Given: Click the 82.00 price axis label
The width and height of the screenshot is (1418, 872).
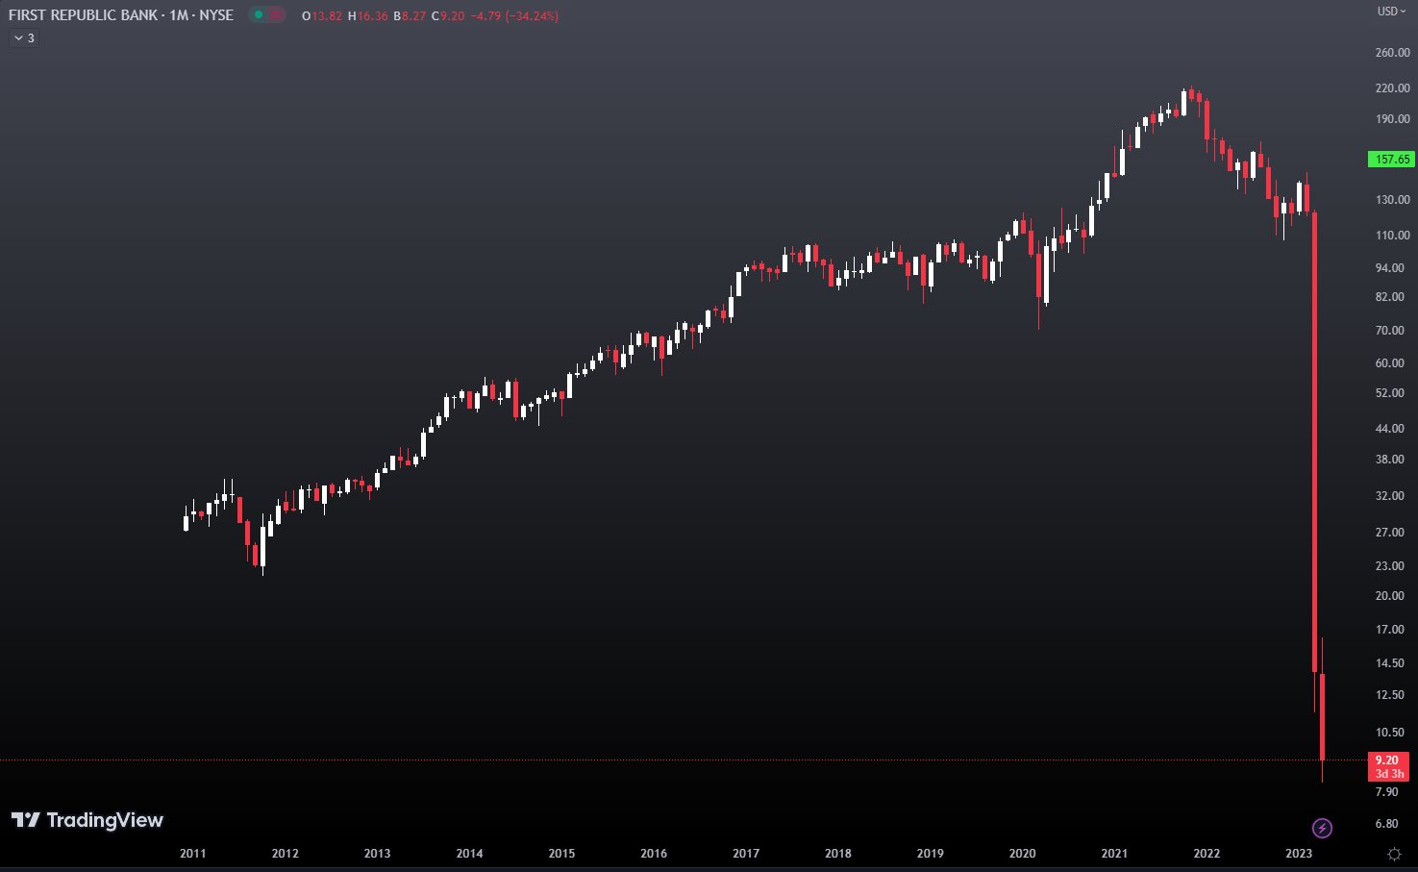Looking at the screenshot, I should (1390, 297).
